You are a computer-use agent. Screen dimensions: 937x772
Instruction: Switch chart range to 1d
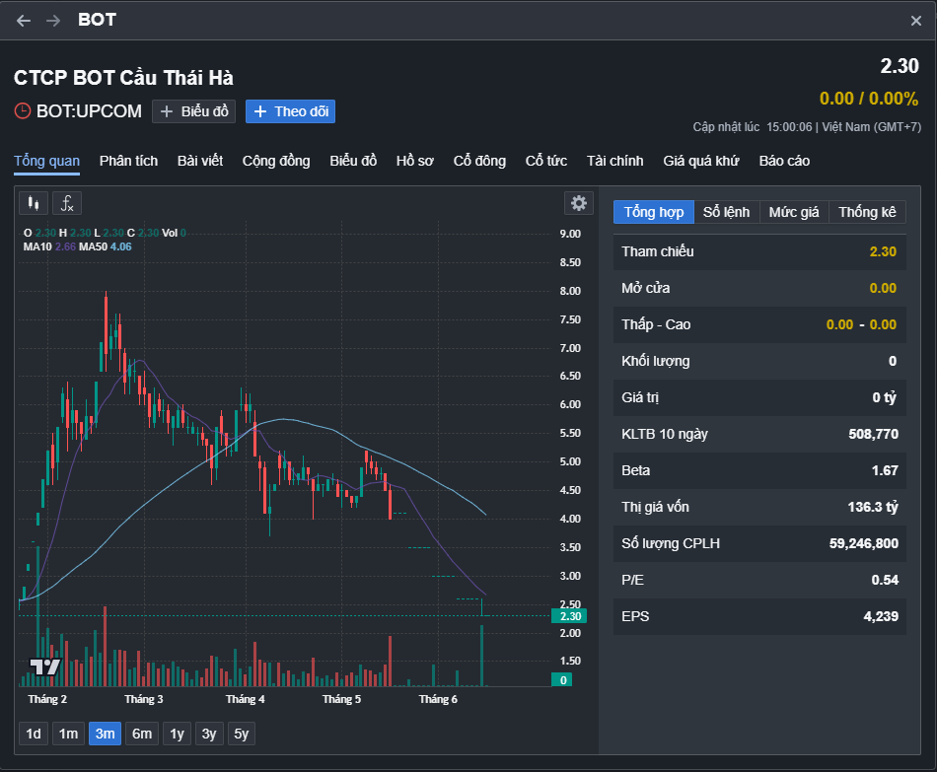pos(34,734)
